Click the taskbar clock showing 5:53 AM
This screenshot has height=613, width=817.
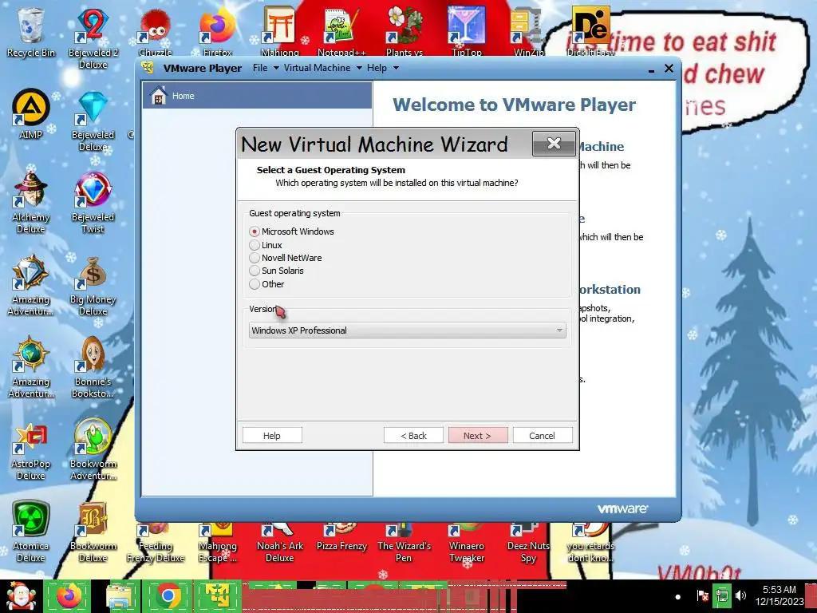click(x=780, y=595)
